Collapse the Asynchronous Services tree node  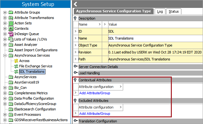click(x=5, y=55)
